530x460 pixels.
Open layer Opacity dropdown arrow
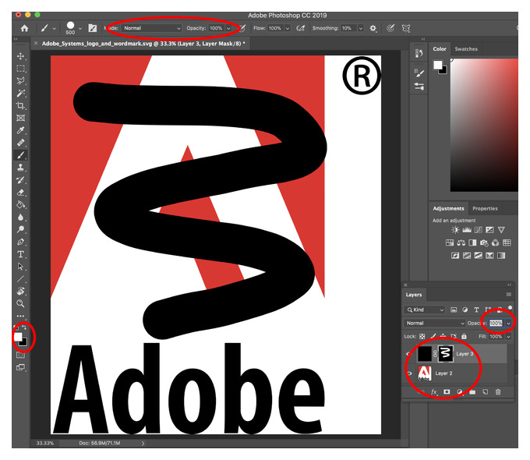[508, 324]
